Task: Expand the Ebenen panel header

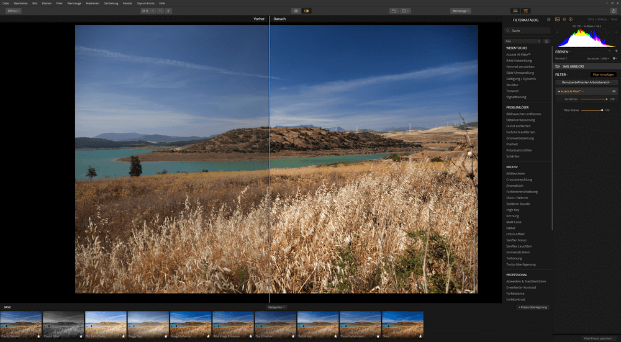Action: coord(563,52)
